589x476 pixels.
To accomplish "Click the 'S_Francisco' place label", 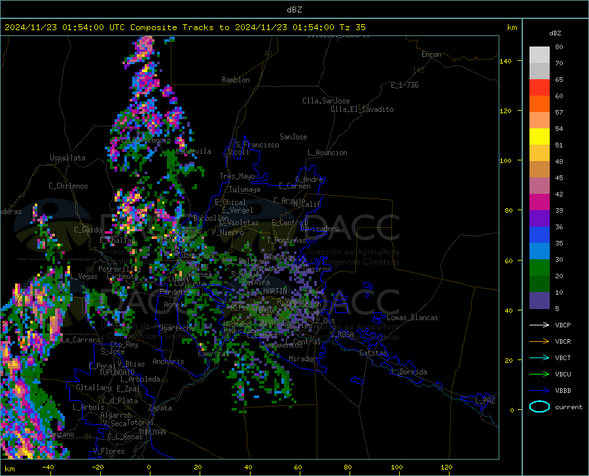I will coord(257,145).
